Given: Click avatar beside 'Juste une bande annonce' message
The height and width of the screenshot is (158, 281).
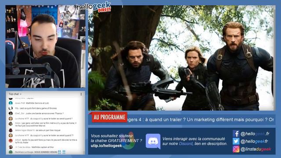Looking at the screenshot, I should 11,113.
